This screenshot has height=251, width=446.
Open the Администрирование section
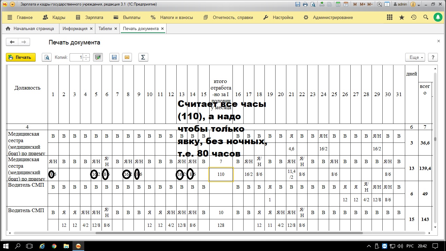[x=328, y=17]
